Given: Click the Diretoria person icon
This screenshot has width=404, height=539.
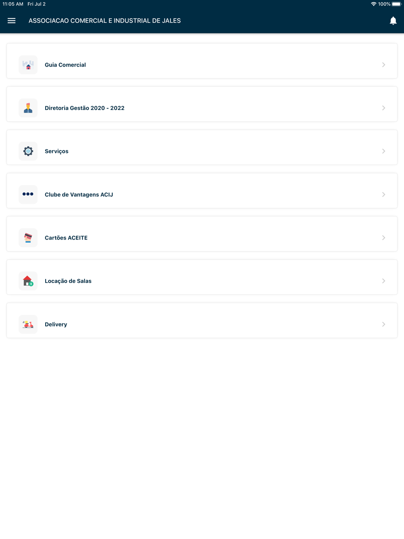Looking at the screenshot, I should [28, 108].
